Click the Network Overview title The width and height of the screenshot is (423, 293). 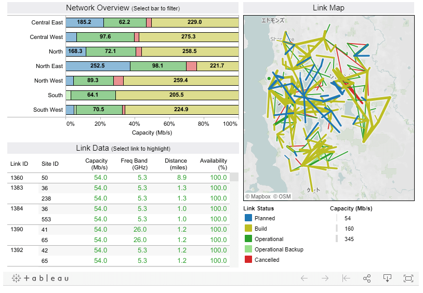[123, 8]
